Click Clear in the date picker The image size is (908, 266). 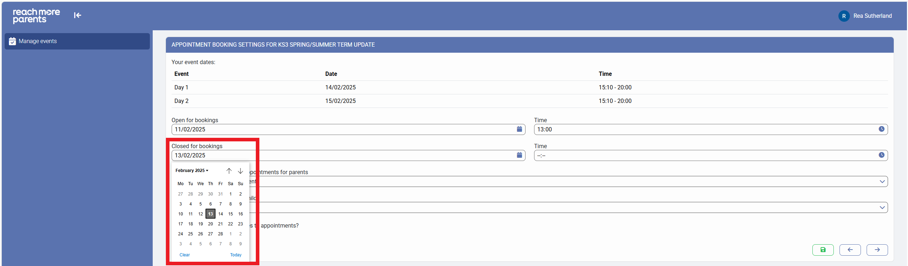(184, 255)
